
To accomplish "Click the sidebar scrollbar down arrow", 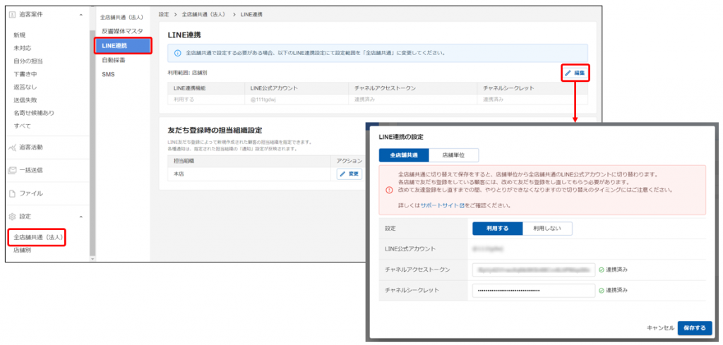I will (x=92, y=259).
